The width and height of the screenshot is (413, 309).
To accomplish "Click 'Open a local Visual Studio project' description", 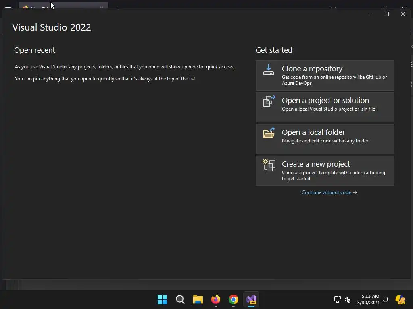I will click(328, 109).
